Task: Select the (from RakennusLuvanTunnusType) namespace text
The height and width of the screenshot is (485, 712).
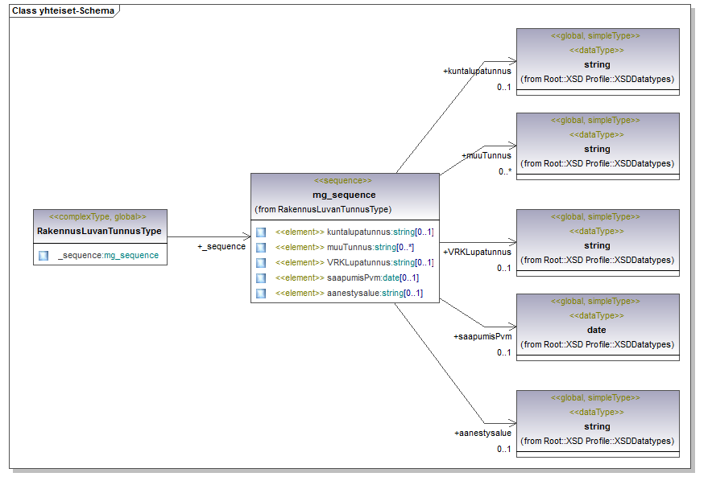Action: pyautogui.click(x=323, y=209)
